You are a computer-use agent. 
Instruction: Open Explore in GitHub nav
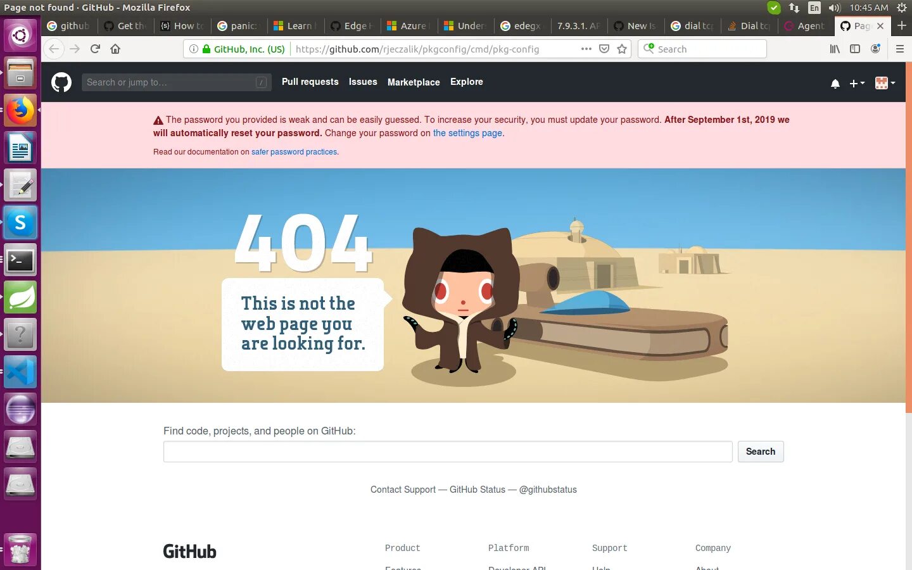pyautogui.click(x=467, y=82)
